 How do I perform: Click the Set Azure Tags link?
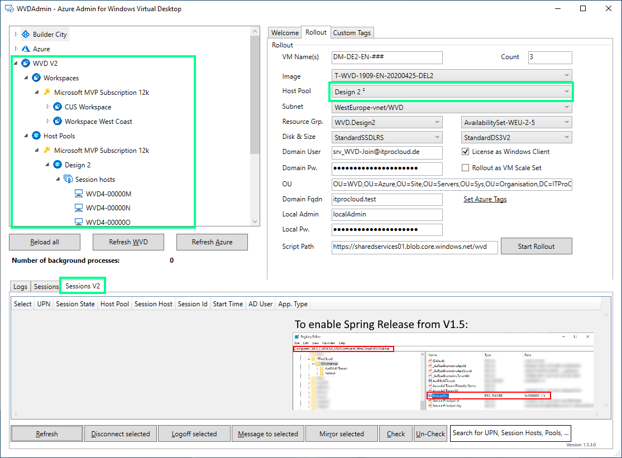485,199
